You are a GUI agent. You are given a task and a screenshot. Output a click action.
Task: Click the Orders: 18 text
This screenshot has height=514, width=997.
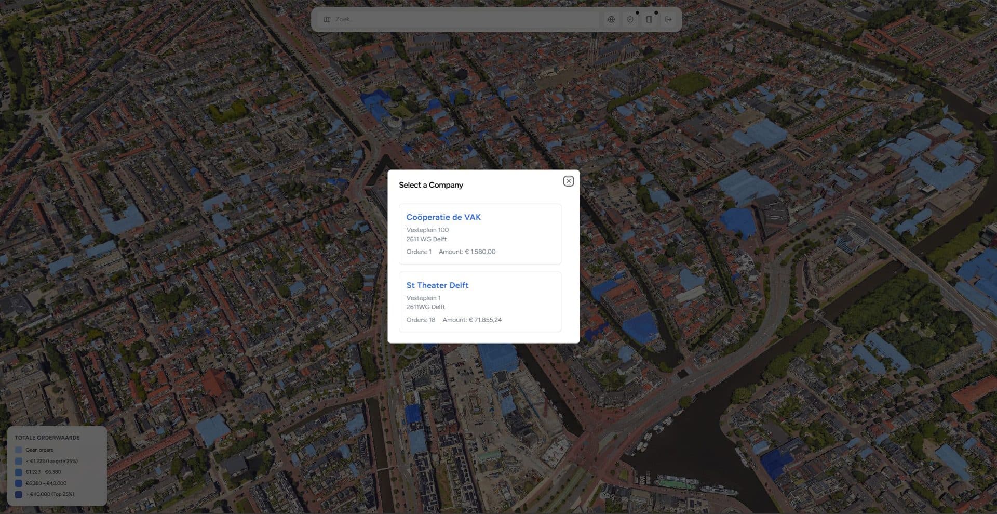421,320
